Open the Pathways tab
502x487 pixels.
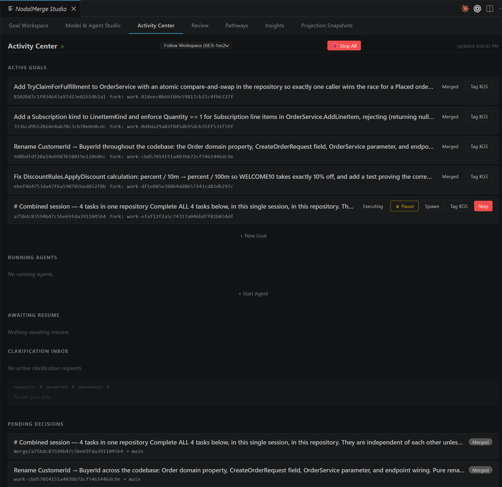[237, 25]
